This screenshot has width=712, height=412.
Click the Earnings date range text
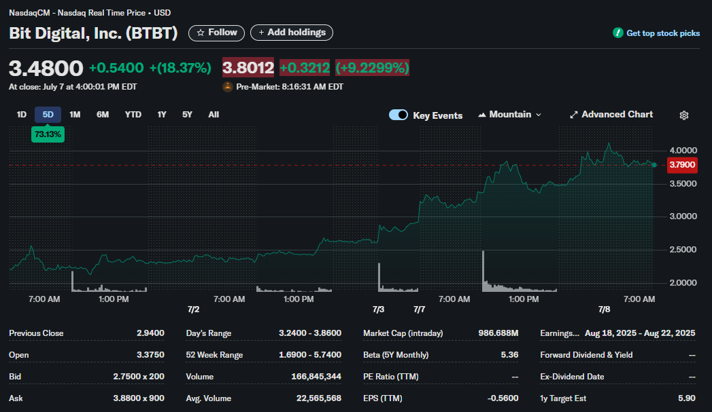pos(640,333)
